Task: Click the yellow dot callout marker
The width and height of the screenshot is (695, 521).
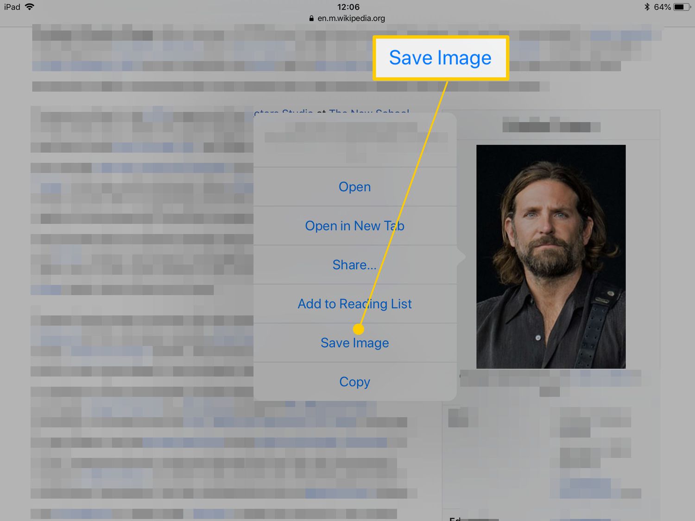Action: 358,329
